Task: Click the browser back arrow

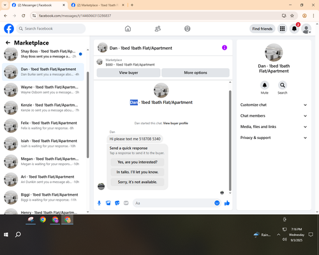Action: point(6,16)
